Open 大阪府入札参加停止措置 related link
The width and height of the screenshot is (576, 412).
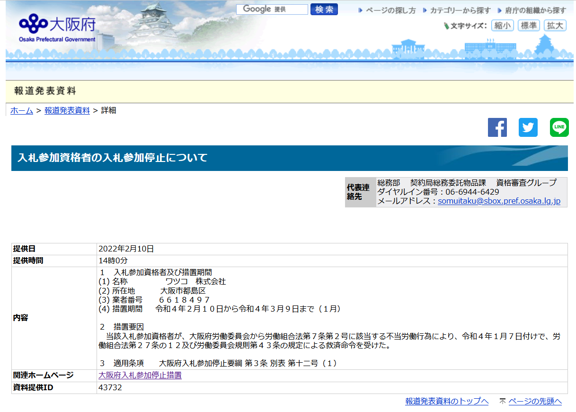pos(140,376)
